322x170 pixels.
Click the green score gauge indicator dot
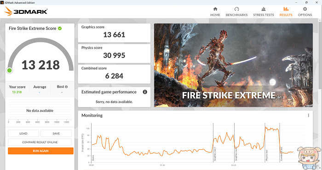(10, 71)
